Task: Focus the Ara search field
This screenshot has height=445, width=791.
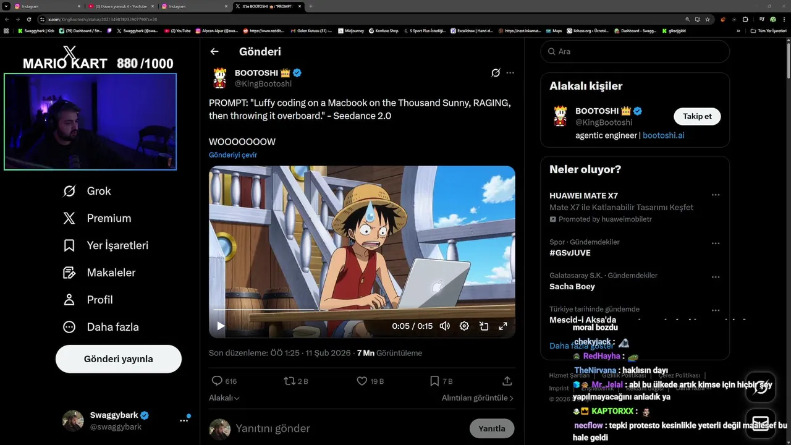Action: point(635,51)
